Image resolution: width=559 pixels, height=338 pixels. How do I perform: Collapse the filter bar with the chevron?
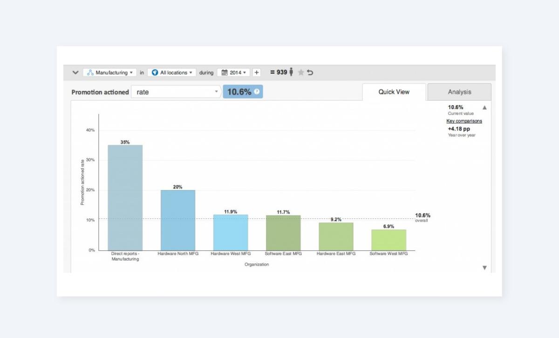tap(75, 73)
